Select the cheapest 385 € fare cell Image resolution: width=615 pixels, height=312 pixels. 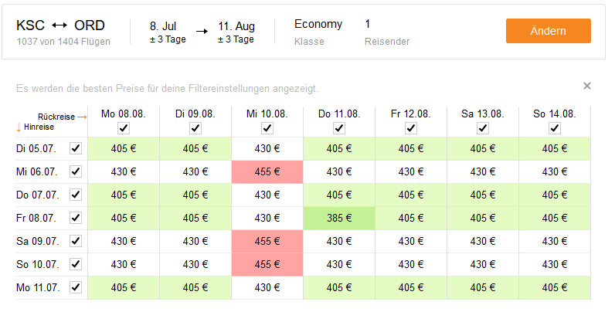point(339,218)
